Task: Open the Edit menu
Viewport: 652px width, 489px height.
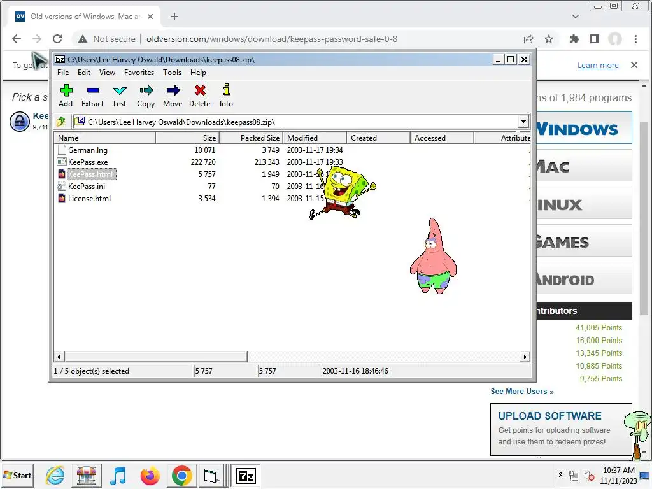Action: (84, 73)
